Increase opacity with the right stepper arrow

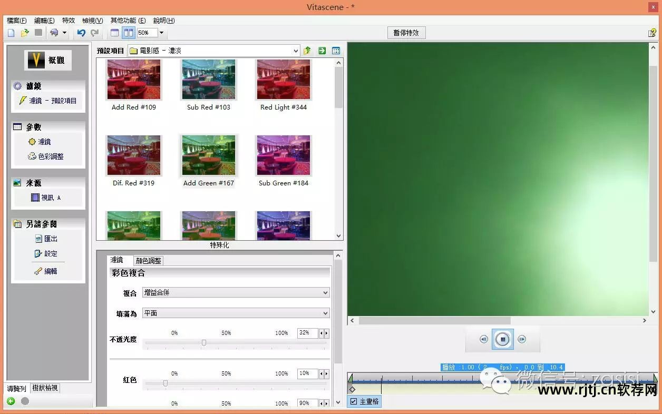327,333
